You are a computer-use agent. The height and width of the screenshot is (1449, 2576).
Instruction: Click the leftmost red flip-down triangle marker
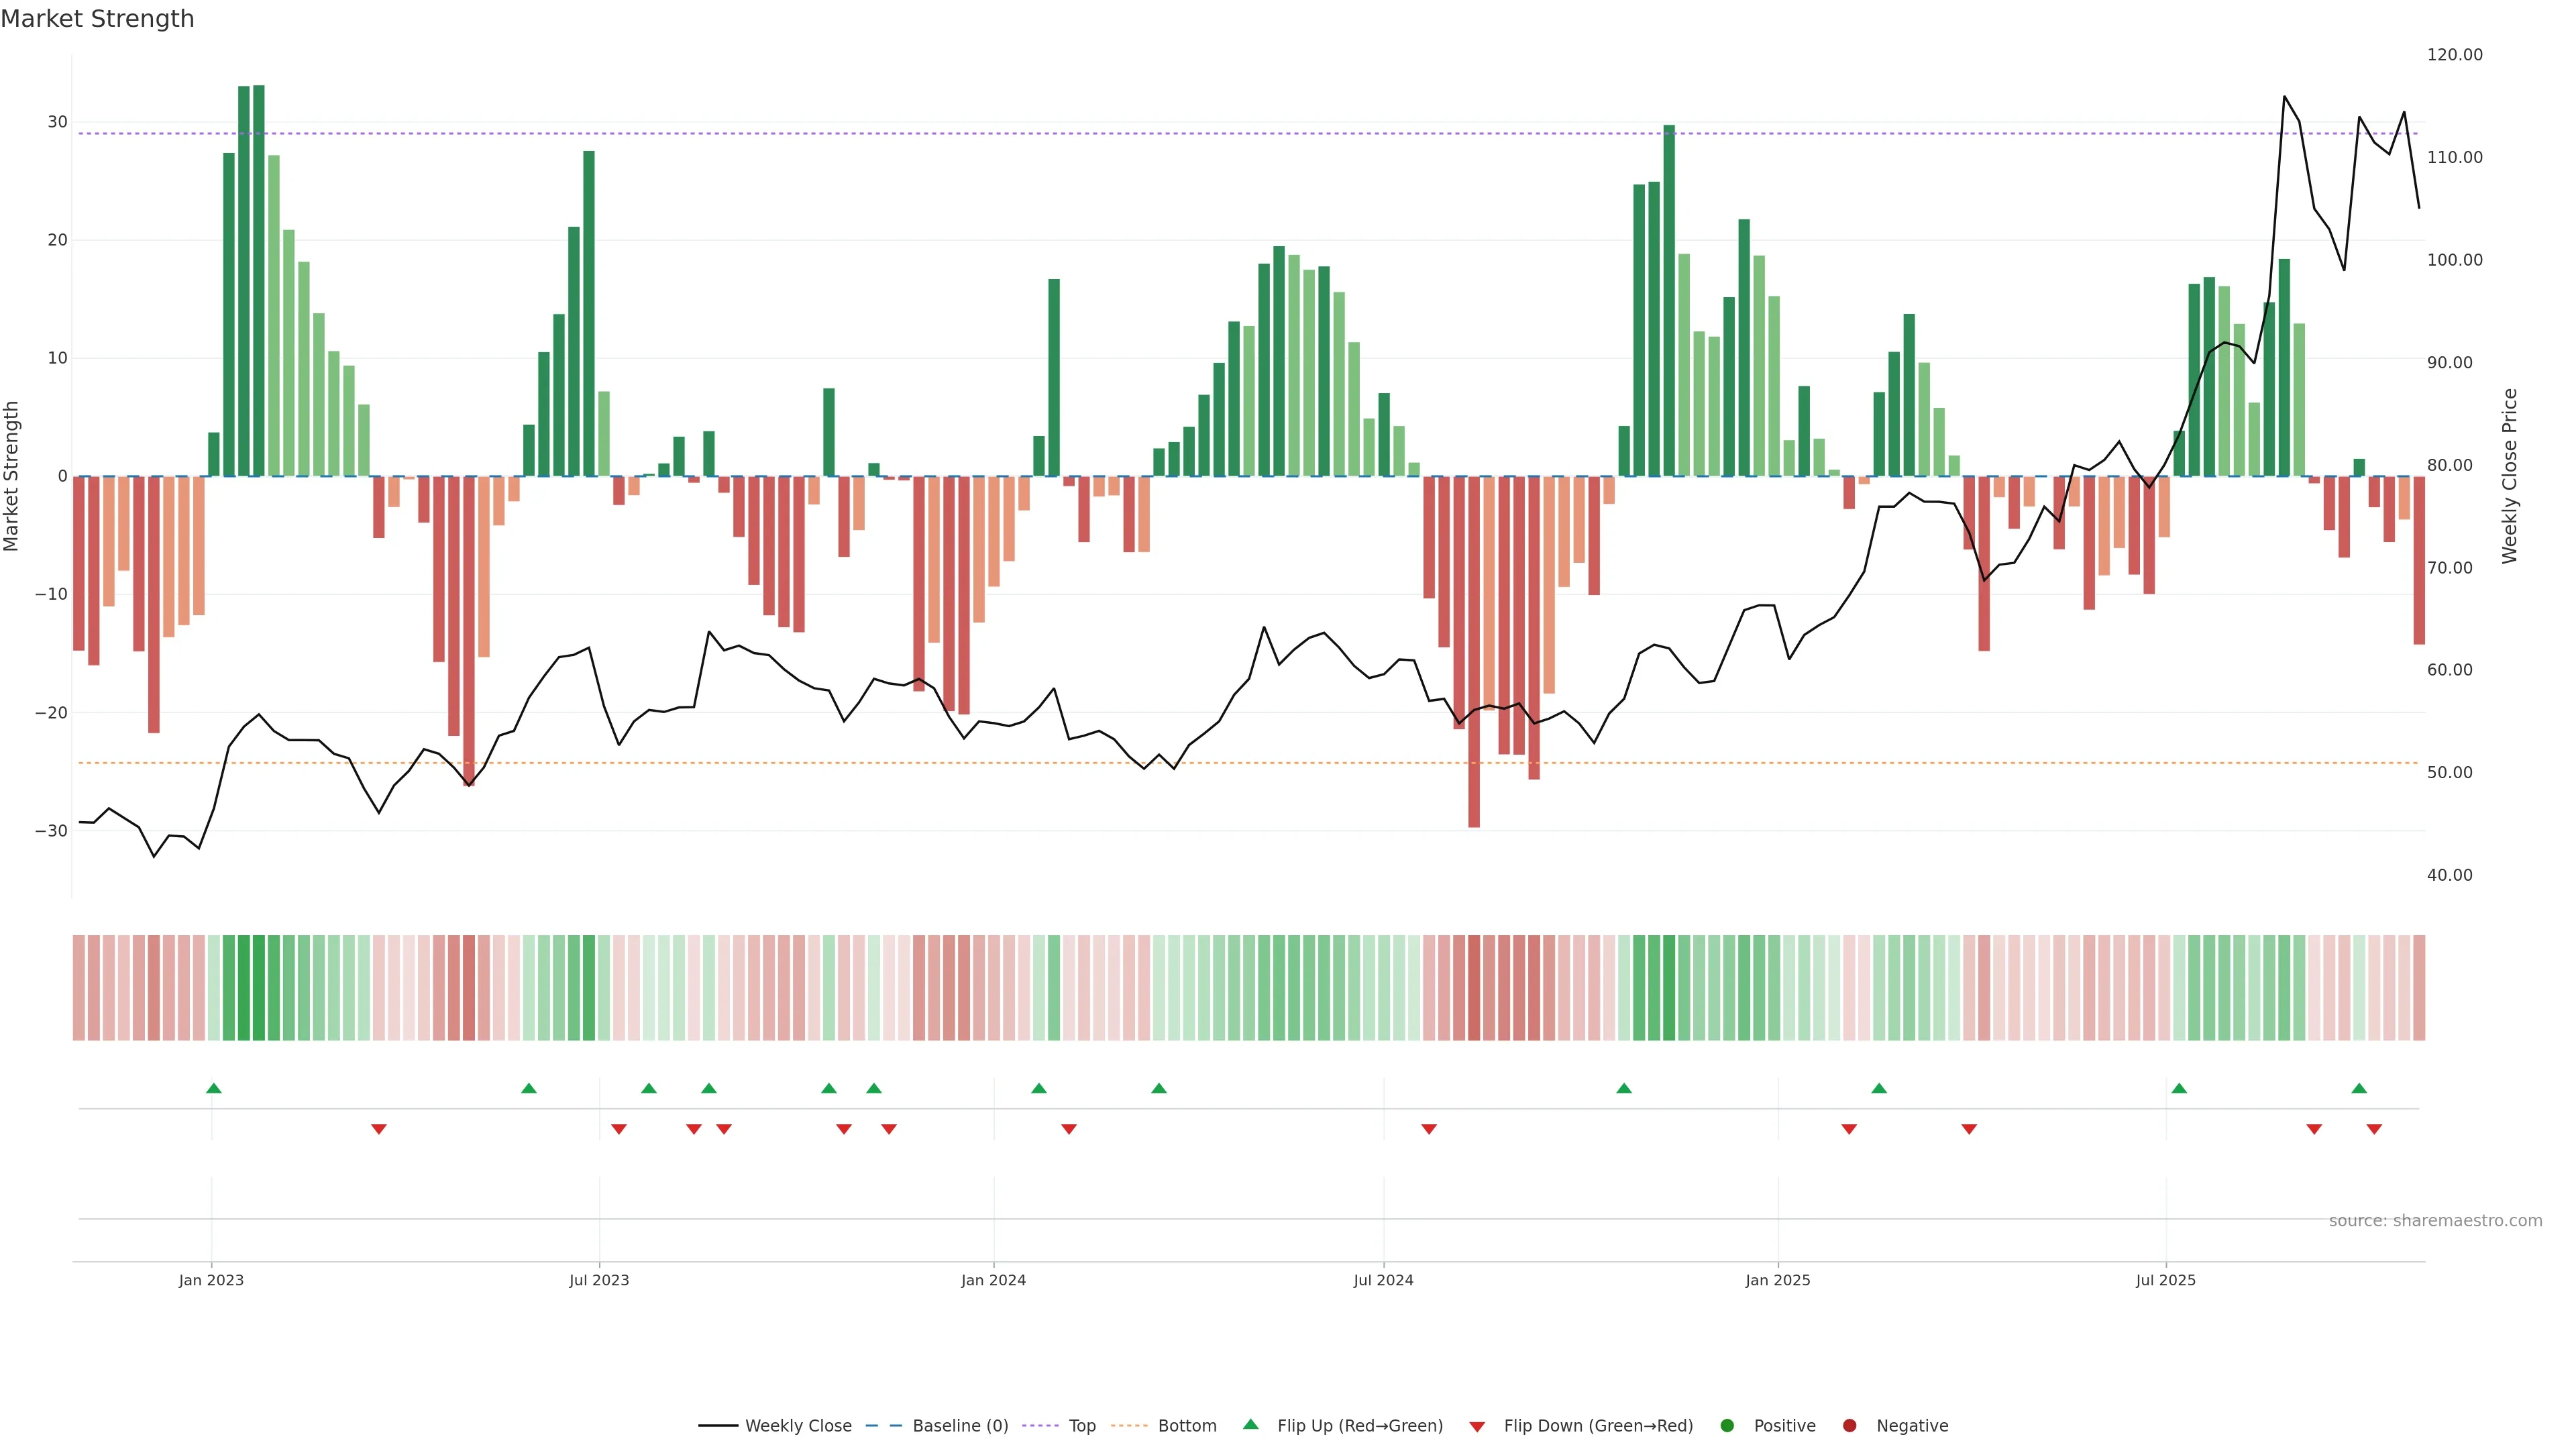coord(379,1129)
